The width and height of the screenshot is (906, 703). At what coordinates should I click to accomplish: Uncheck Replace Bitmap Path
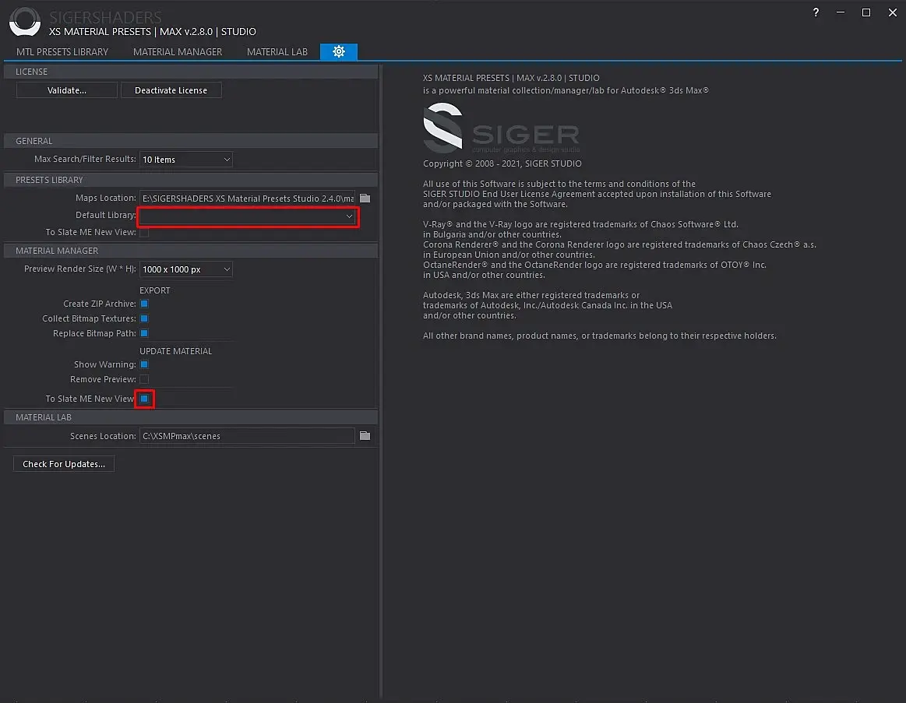[x=144, y=333]
